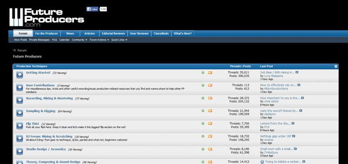348x164 pixels.
Task: Click green subscribe icon for Getting Started
Action: pyautogui.click(x=203, y=72)
